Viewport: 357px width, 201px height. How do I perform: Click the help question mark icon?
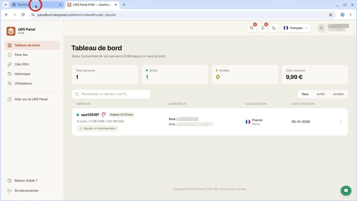coord(9,181)
